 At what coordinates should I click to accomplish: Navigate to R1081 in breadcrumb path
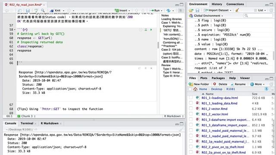click(231, 89)
